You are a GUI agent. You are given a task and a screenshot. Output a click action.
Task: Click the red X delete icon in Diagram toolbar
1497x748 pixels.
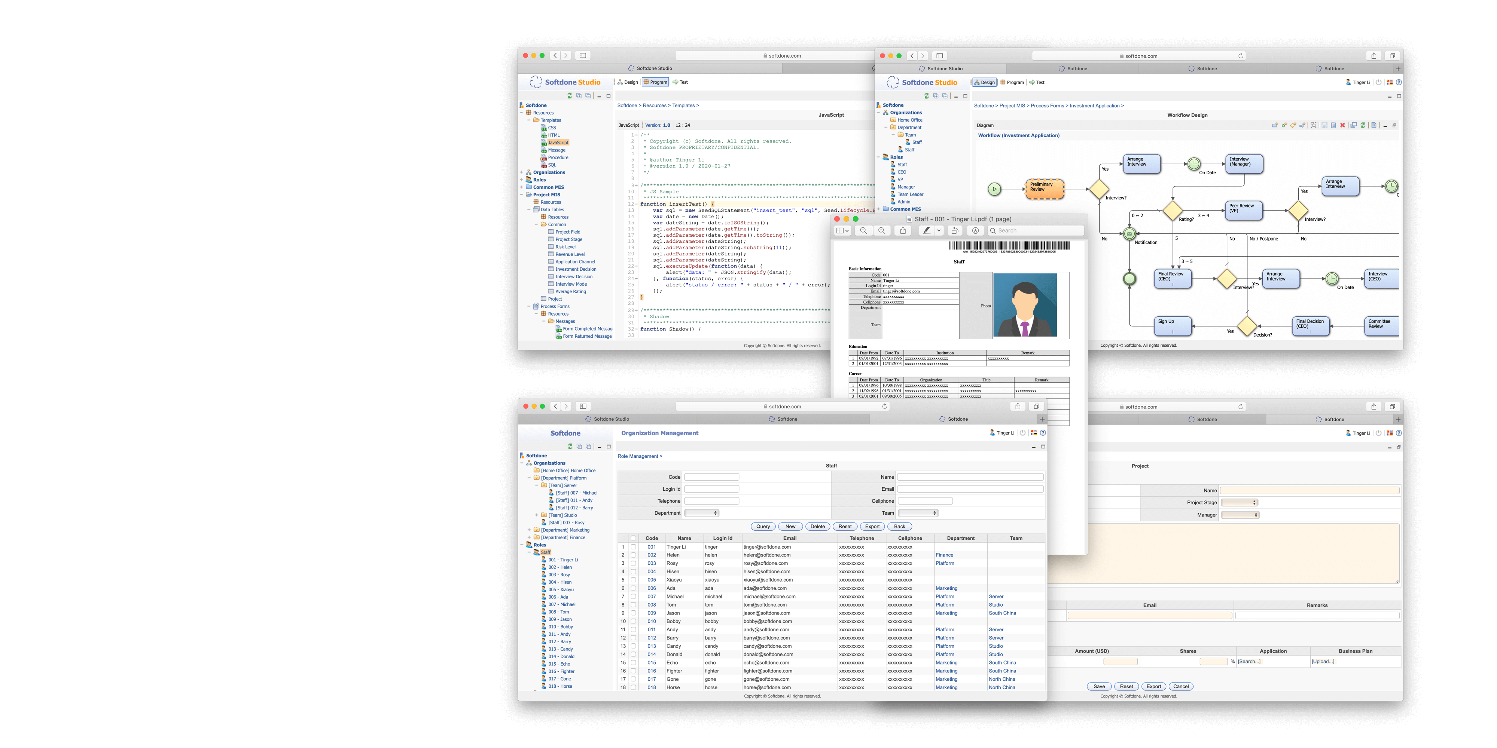tap(1343, 125)
